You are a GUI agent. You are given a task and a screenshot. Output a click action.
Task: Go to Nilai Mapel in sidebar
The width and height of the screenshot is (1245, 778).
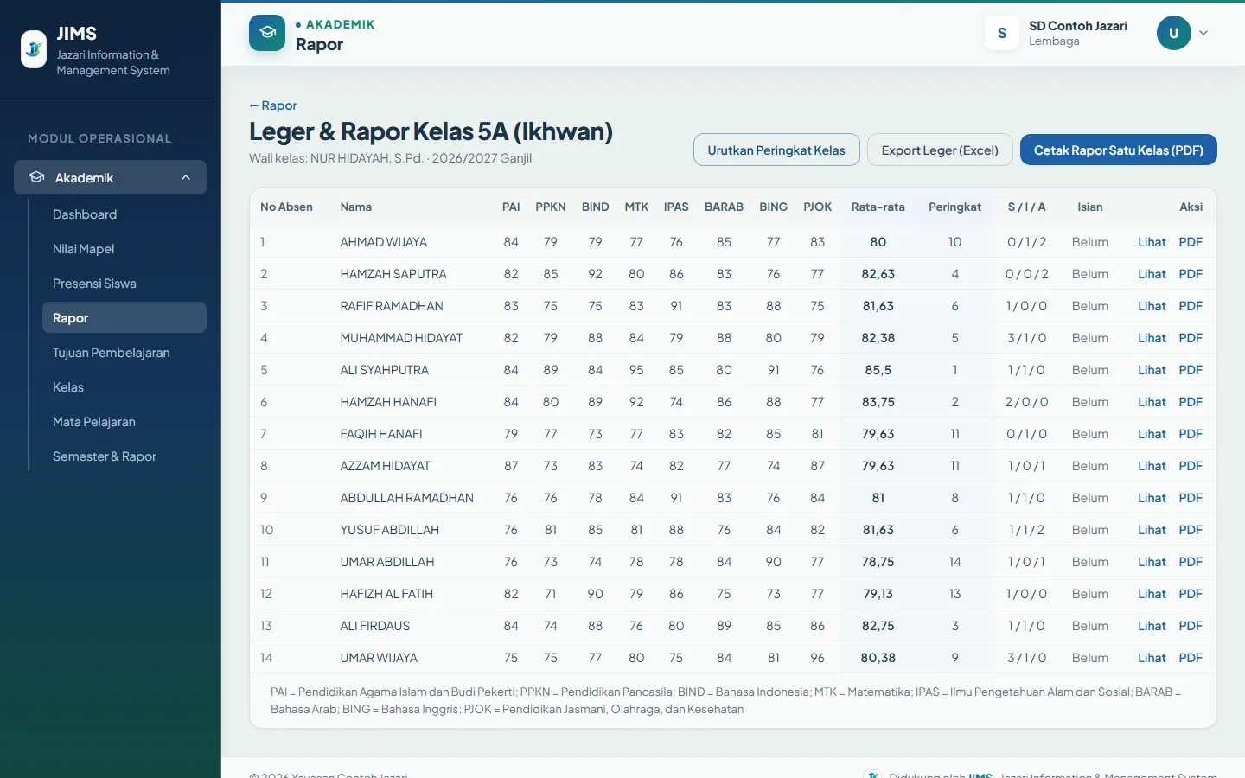(124, 249)
